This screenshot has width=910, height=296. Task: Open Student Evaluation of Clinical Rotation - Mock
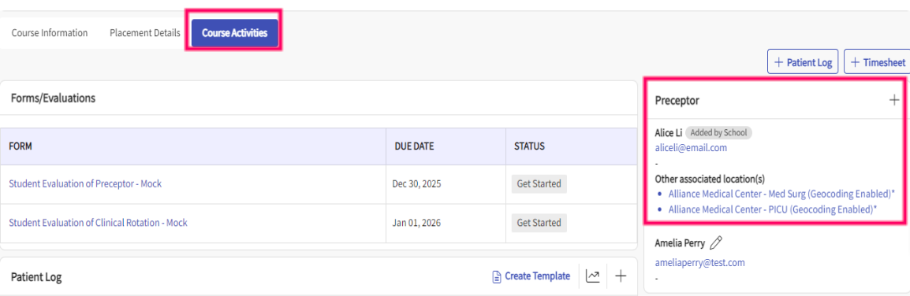pyautogui.click(x=98, y=223)
